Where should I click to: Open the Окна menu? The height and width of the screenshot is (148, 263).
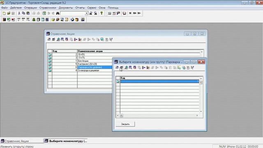(102, 8)
